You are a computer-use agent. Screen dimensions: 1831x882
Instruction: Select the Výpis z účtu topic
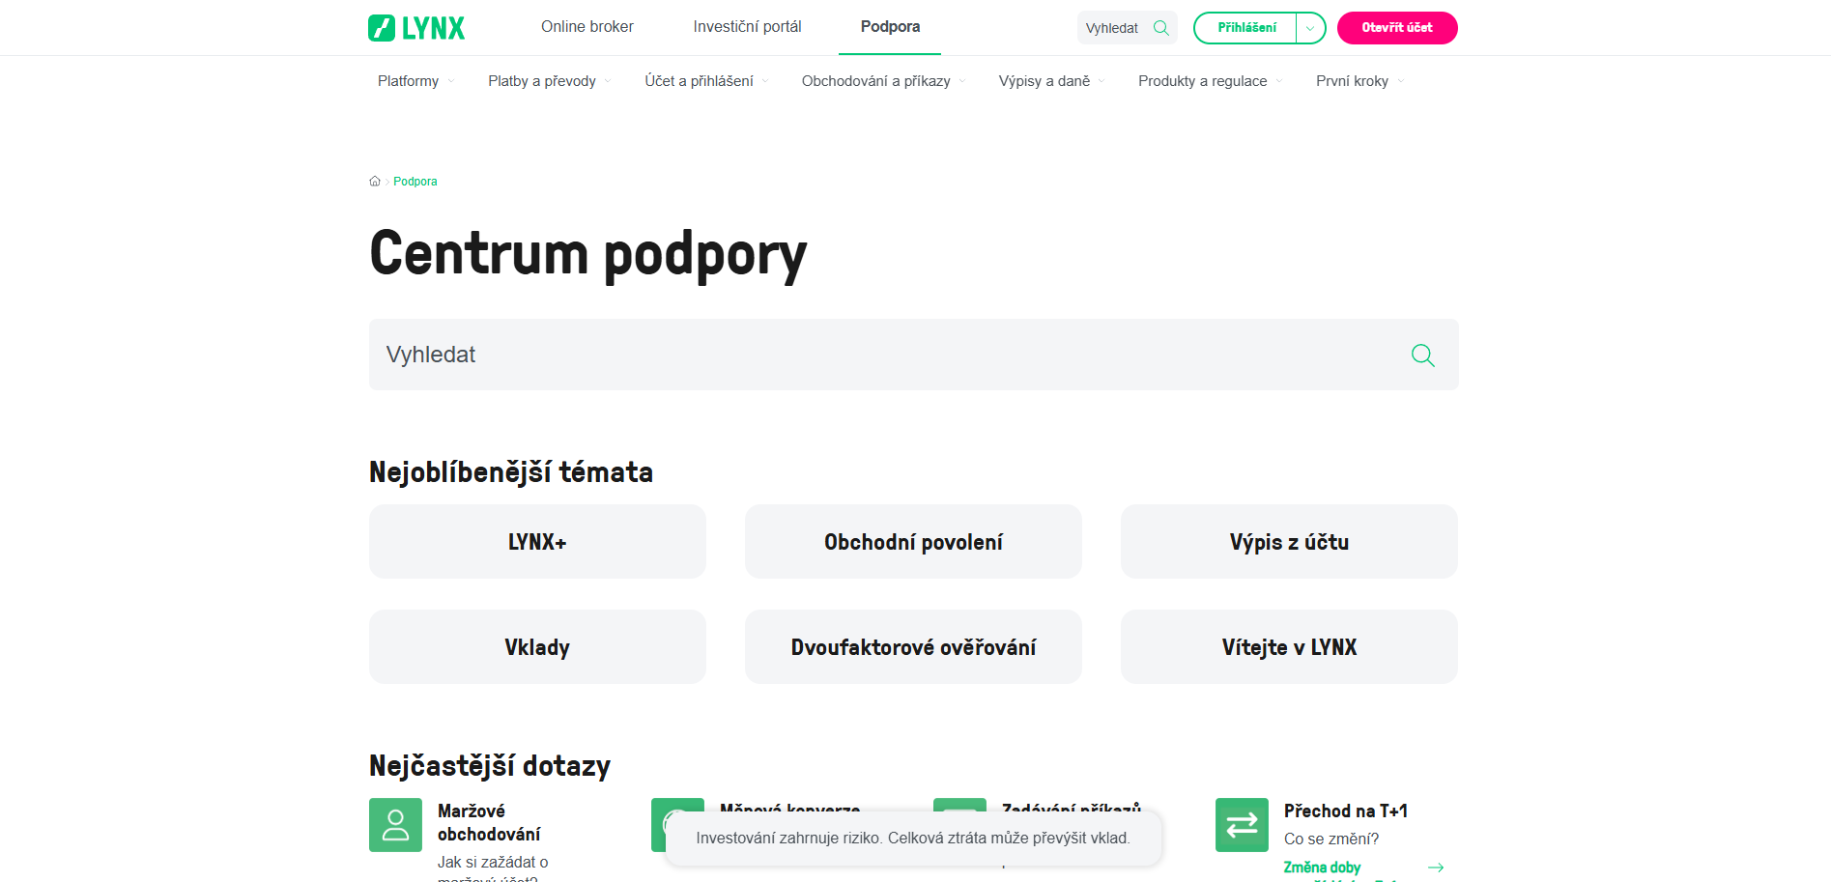(1289, 542)
